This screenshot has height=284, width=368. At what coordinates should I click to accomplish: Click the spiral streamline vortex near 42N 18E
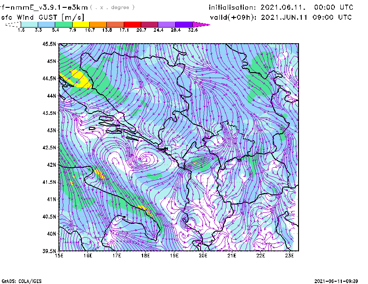click(146, 159)
